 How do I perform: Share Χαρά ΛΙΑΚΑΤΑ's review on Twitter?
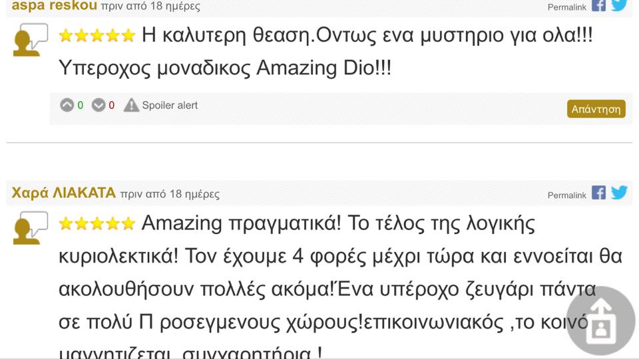619,193
